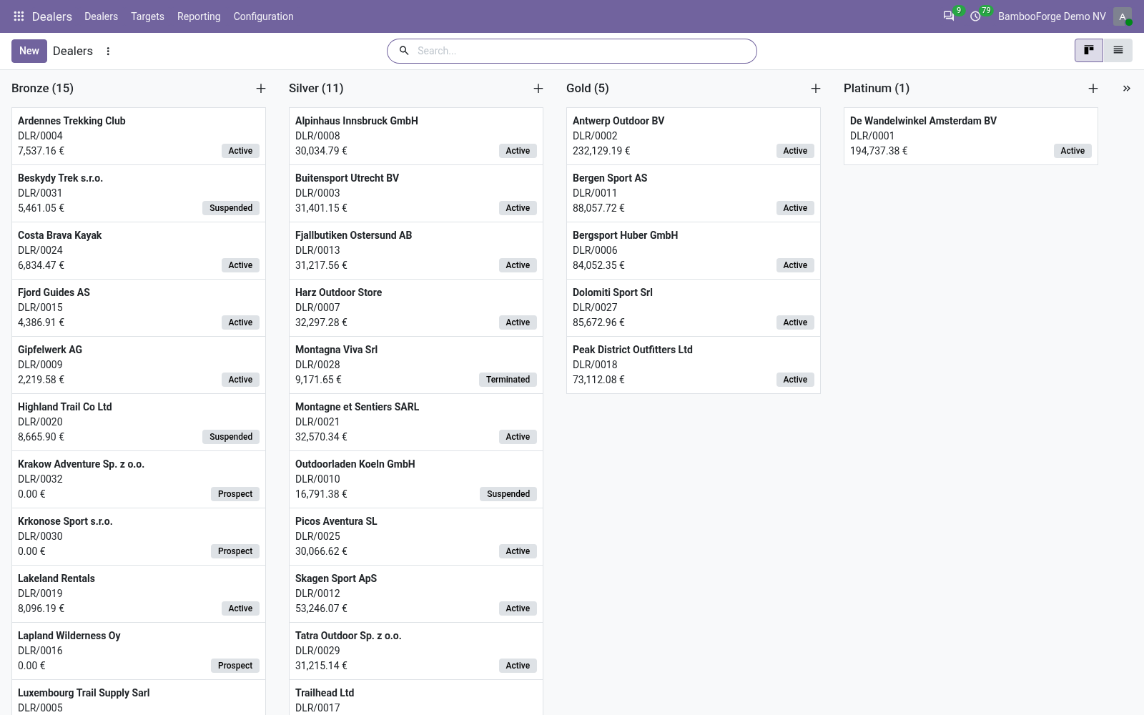
Task: Click the Bronze (15) column header
Action: tap(43, 88)
